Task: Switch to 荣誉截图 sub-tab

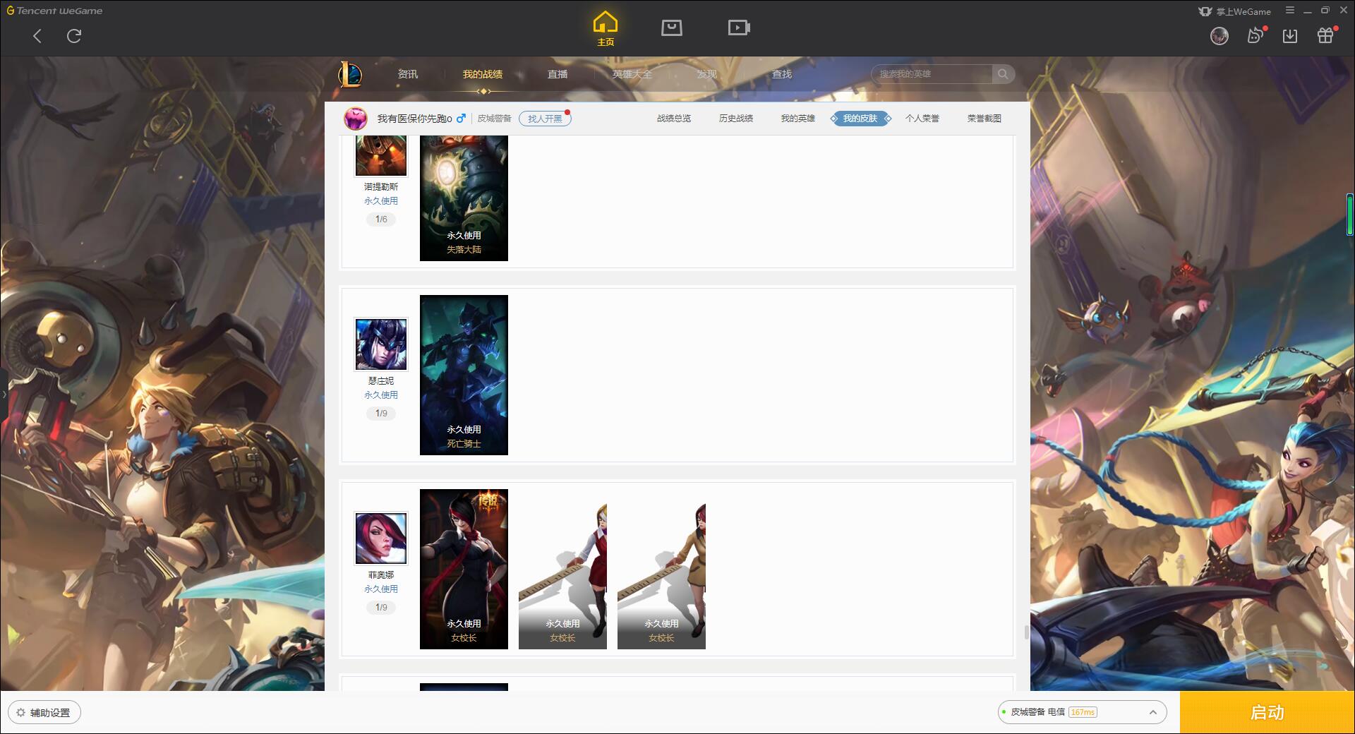Action: tap(984, 119)
